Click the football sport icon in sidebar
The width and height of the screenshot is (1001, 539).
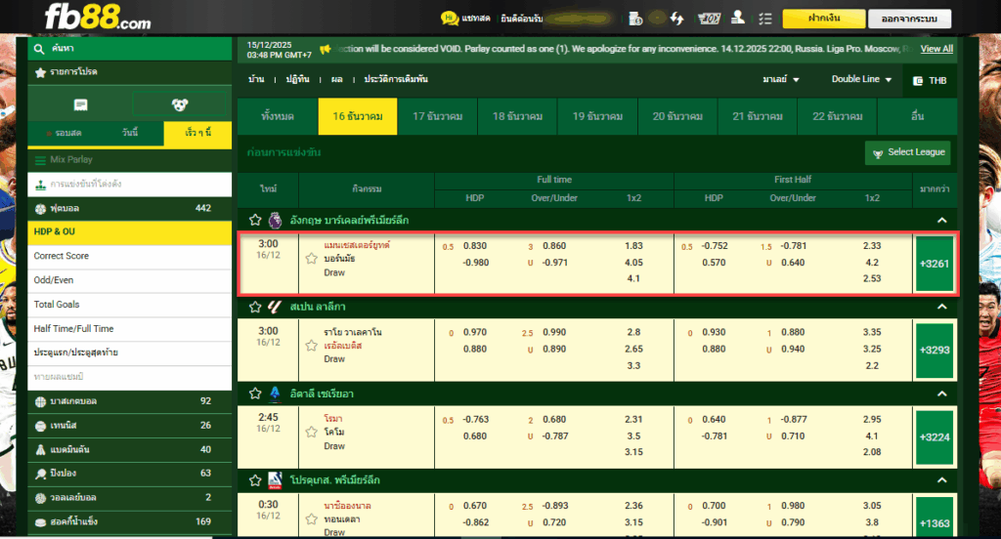(x=40, y=209)
